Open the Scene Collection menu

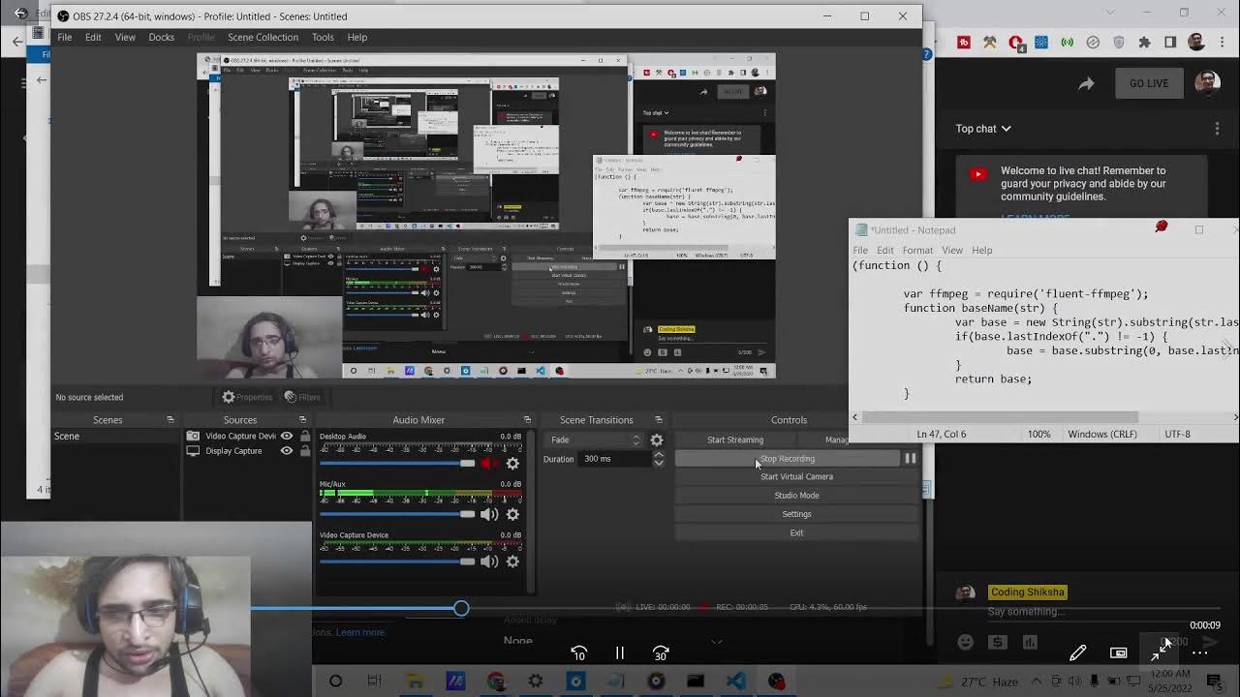(263, 37)
